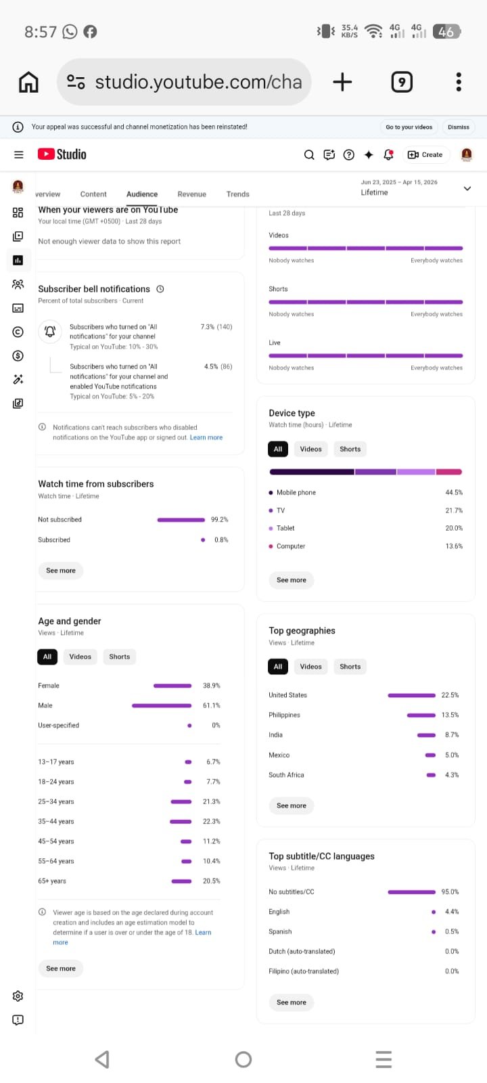Screen dimensions: 487x1083
Task: Expand the Lifetime date range dropdown
Action: point(467,188)
